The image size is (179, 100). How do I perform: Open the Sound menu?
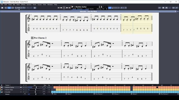pyautogui.click(x=39, y=5)
